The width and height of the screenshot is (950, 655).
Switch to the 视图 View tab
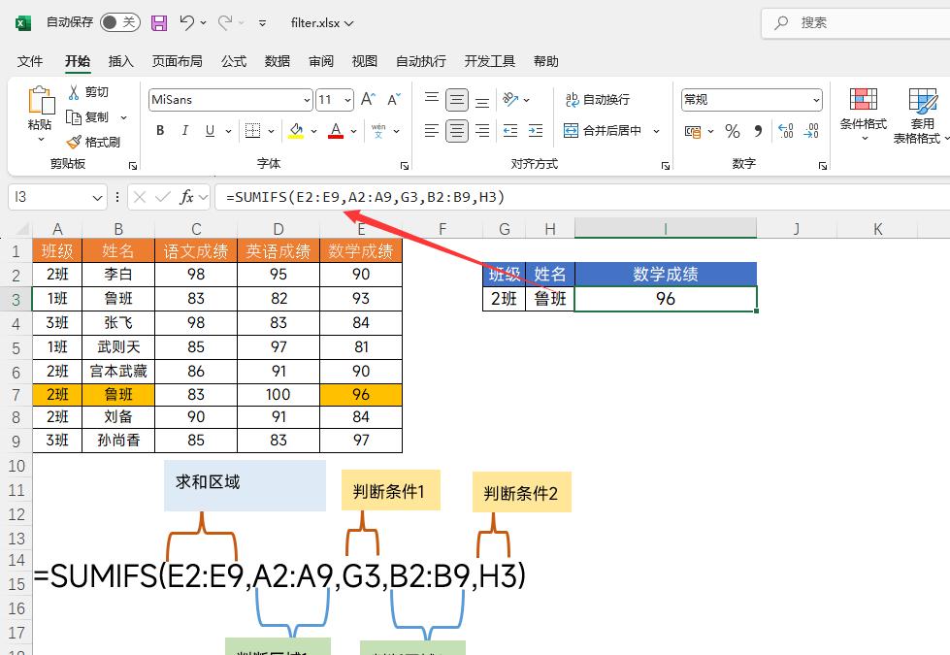(365, 61)
